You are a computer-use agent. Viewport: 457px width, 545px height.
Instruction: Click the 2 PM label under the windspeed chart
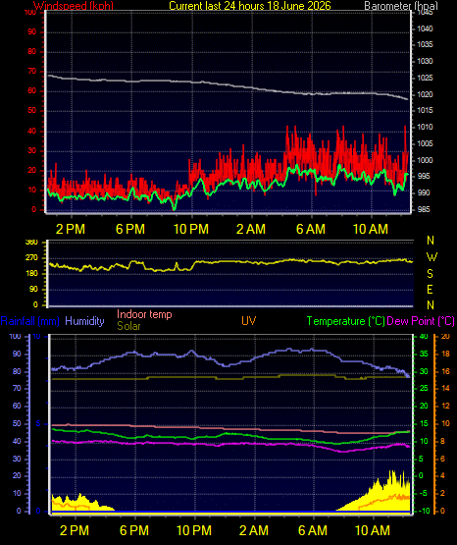click(71, 229)
